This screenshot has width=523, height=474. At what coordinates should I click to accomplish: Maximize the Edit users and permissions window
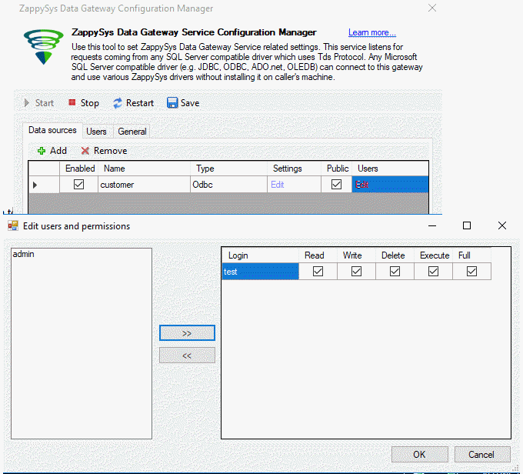click(x=467, y=225)
